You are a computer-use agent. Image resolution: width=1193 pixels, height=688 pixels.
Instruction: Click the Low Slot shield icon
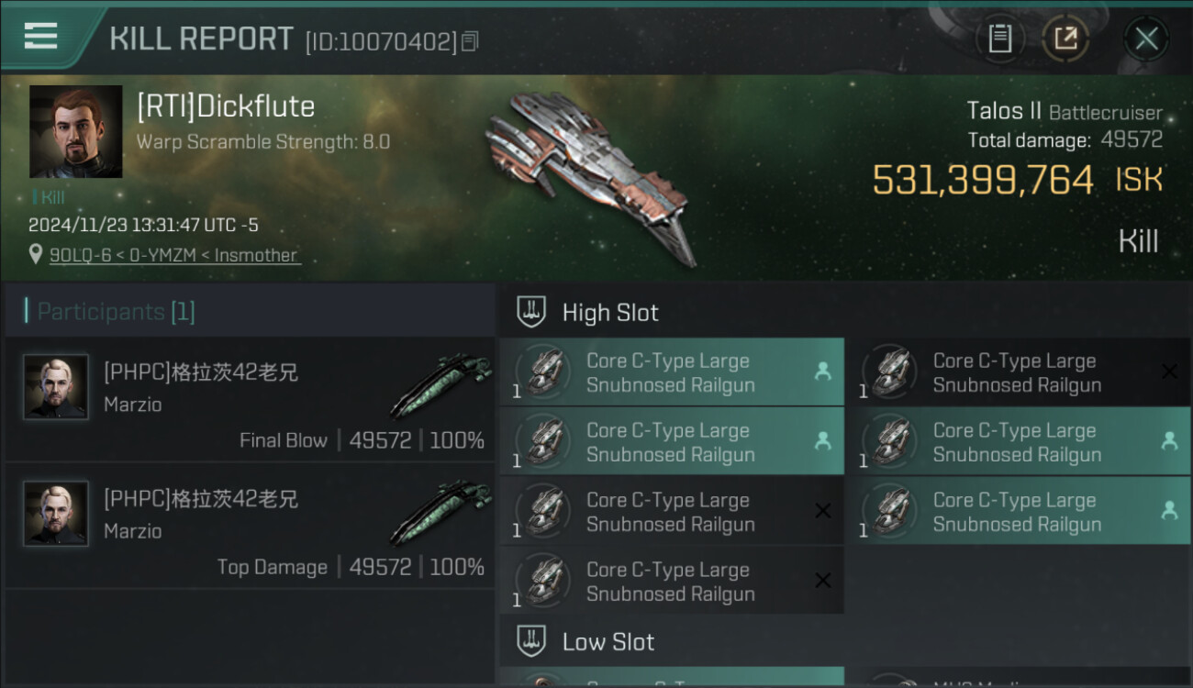click(531, 641)
